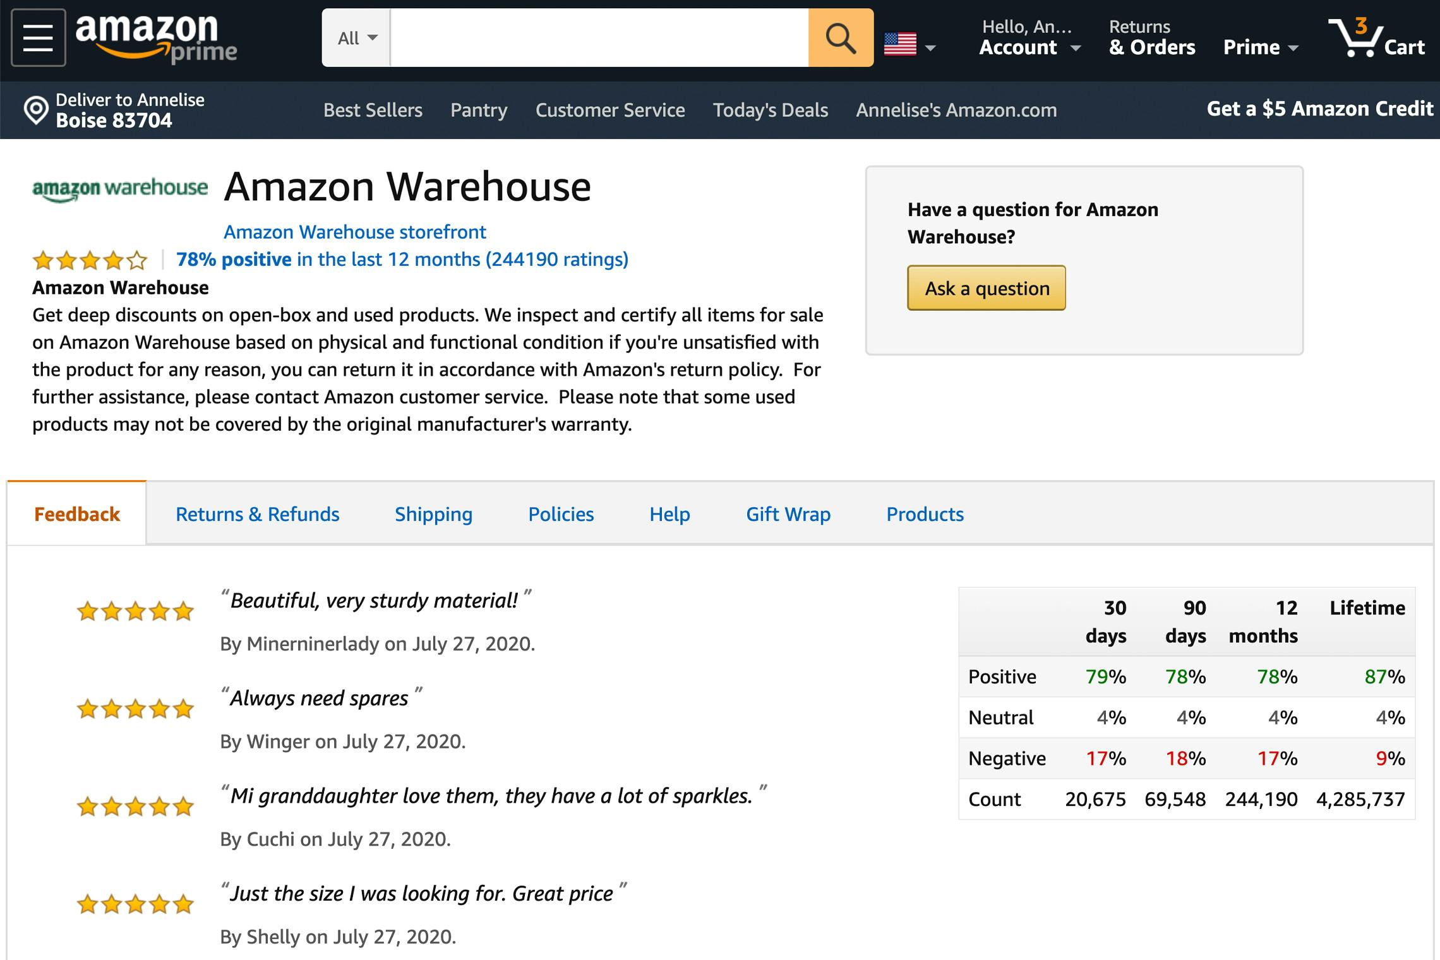Click the delivery location pin icon
Image resolution: width=1440 pixels, height=960 pixels.
tap(35, 109)
